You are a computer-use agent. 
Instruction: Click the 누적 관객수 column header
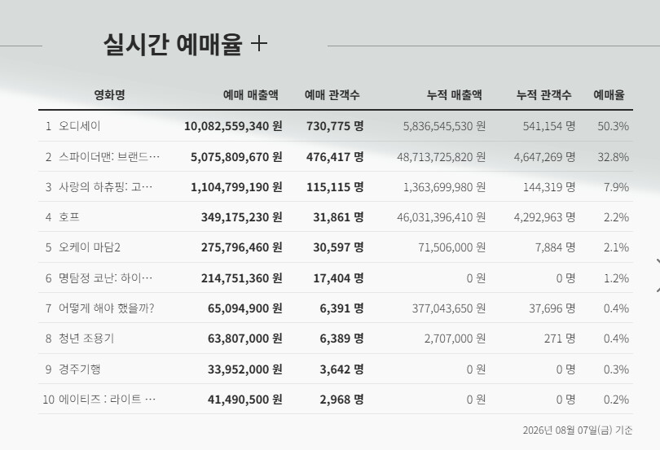click(x=543, y=94)
